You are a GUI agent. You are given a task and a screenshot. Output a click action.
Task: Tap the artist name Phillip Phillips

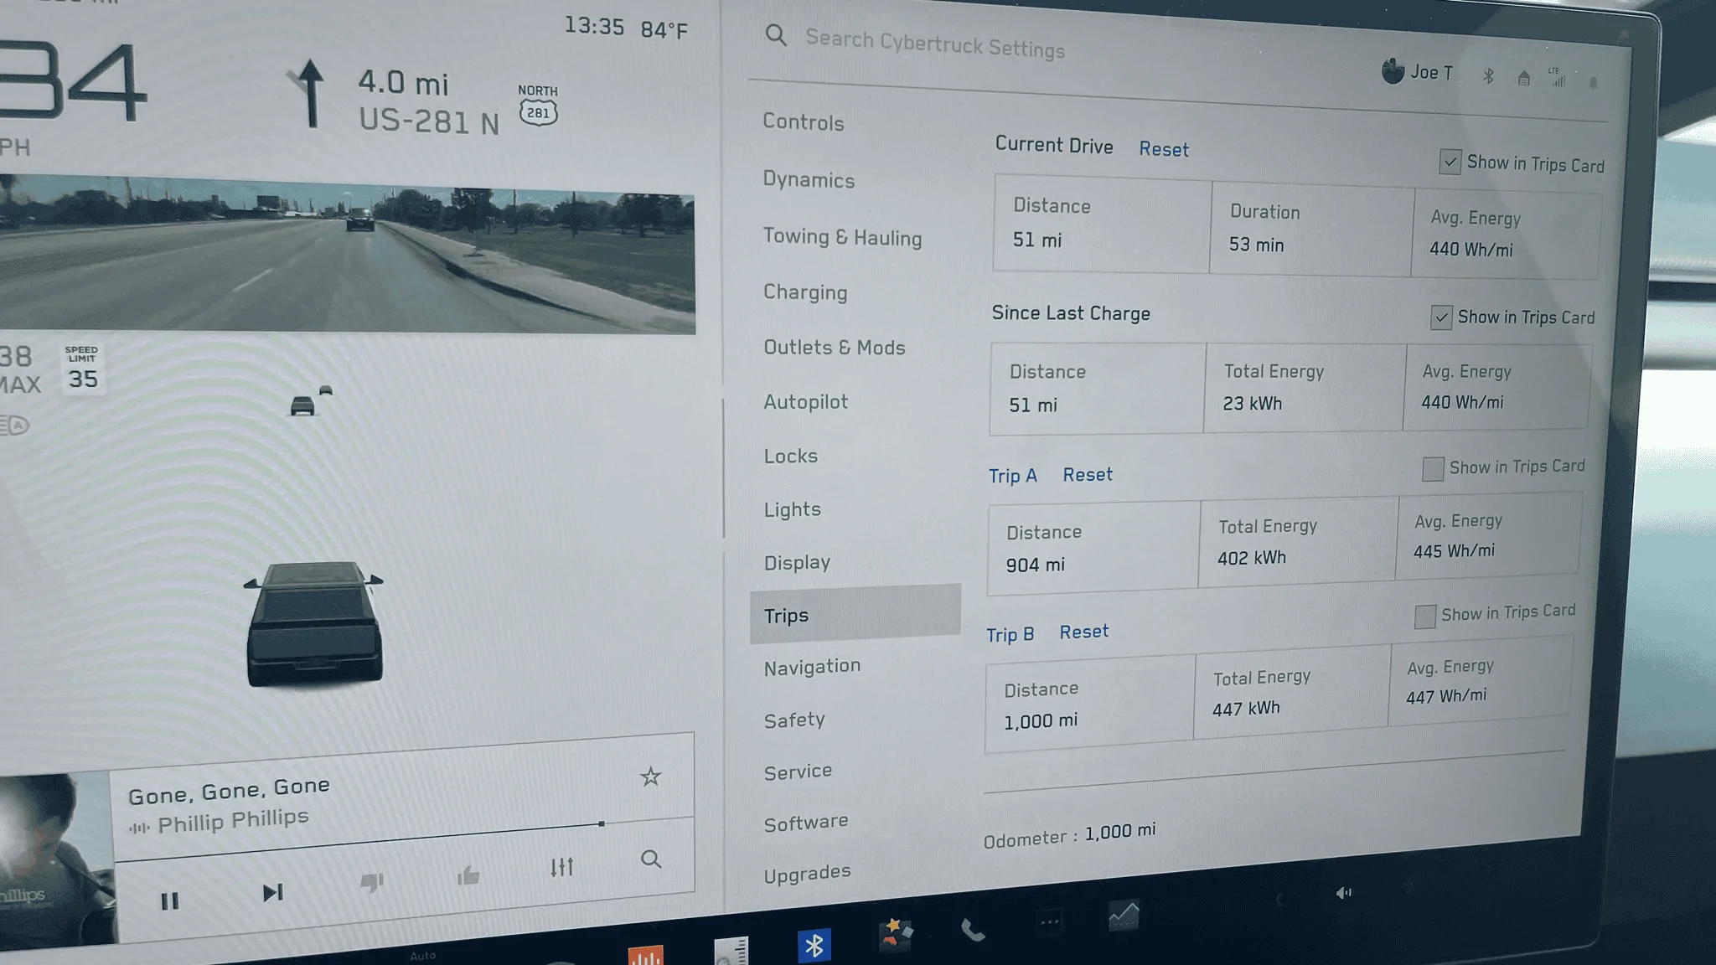(233, 820)
